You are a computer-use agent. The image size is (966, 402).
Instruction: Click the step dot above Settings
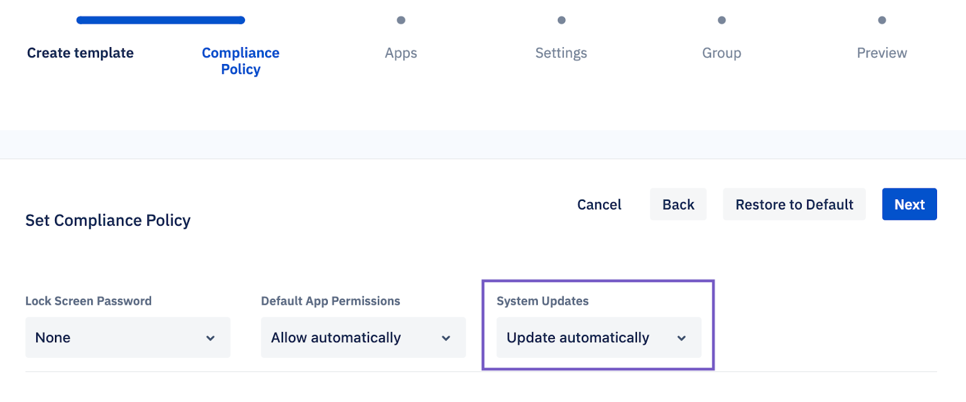tap(561, 20)
